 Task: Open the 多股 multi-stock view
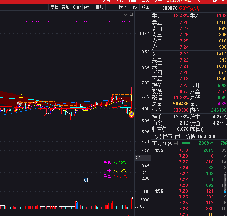[77, 7]
